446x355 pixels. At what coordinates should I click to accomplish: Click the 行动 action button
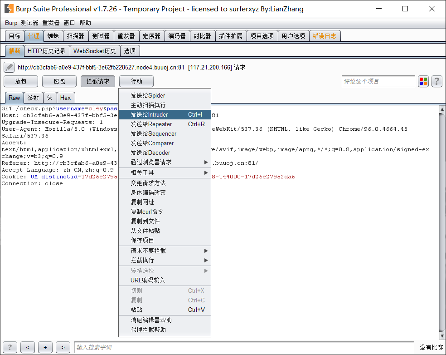point(136,81)
